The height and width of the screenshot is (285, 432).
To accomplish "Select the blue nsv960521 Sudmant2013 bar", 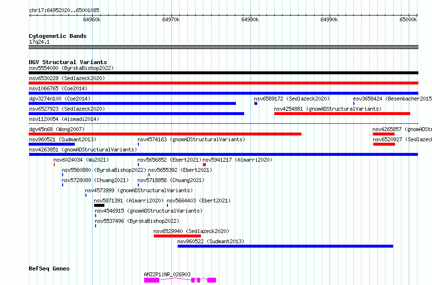I will pos(52,144).
